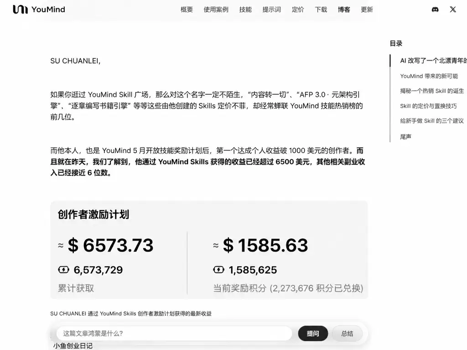Open the 更新 navigation item
This screenshot has height=350, width=467.
pyautogui.click(x=367, y=10)
